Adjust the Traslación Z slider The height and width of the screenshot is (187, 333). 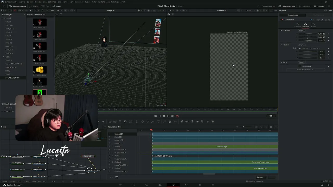[x=308, y=40]
